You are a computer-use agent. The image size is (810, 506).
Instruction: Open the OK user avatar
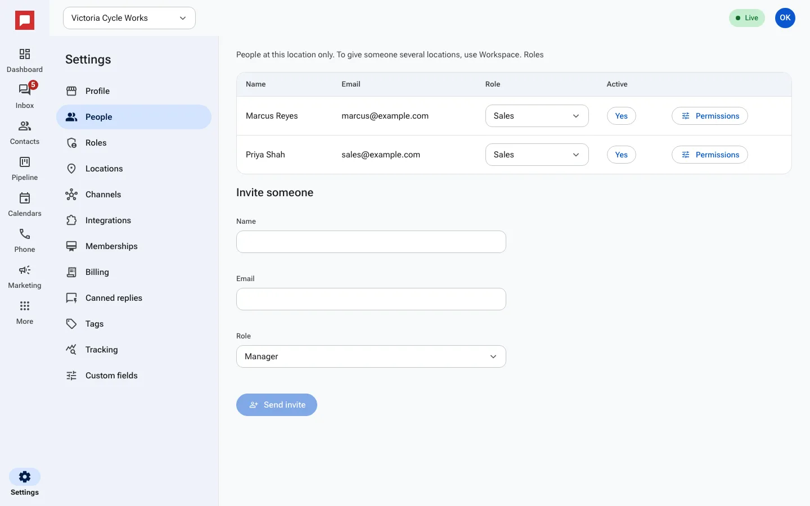[785, 18]
